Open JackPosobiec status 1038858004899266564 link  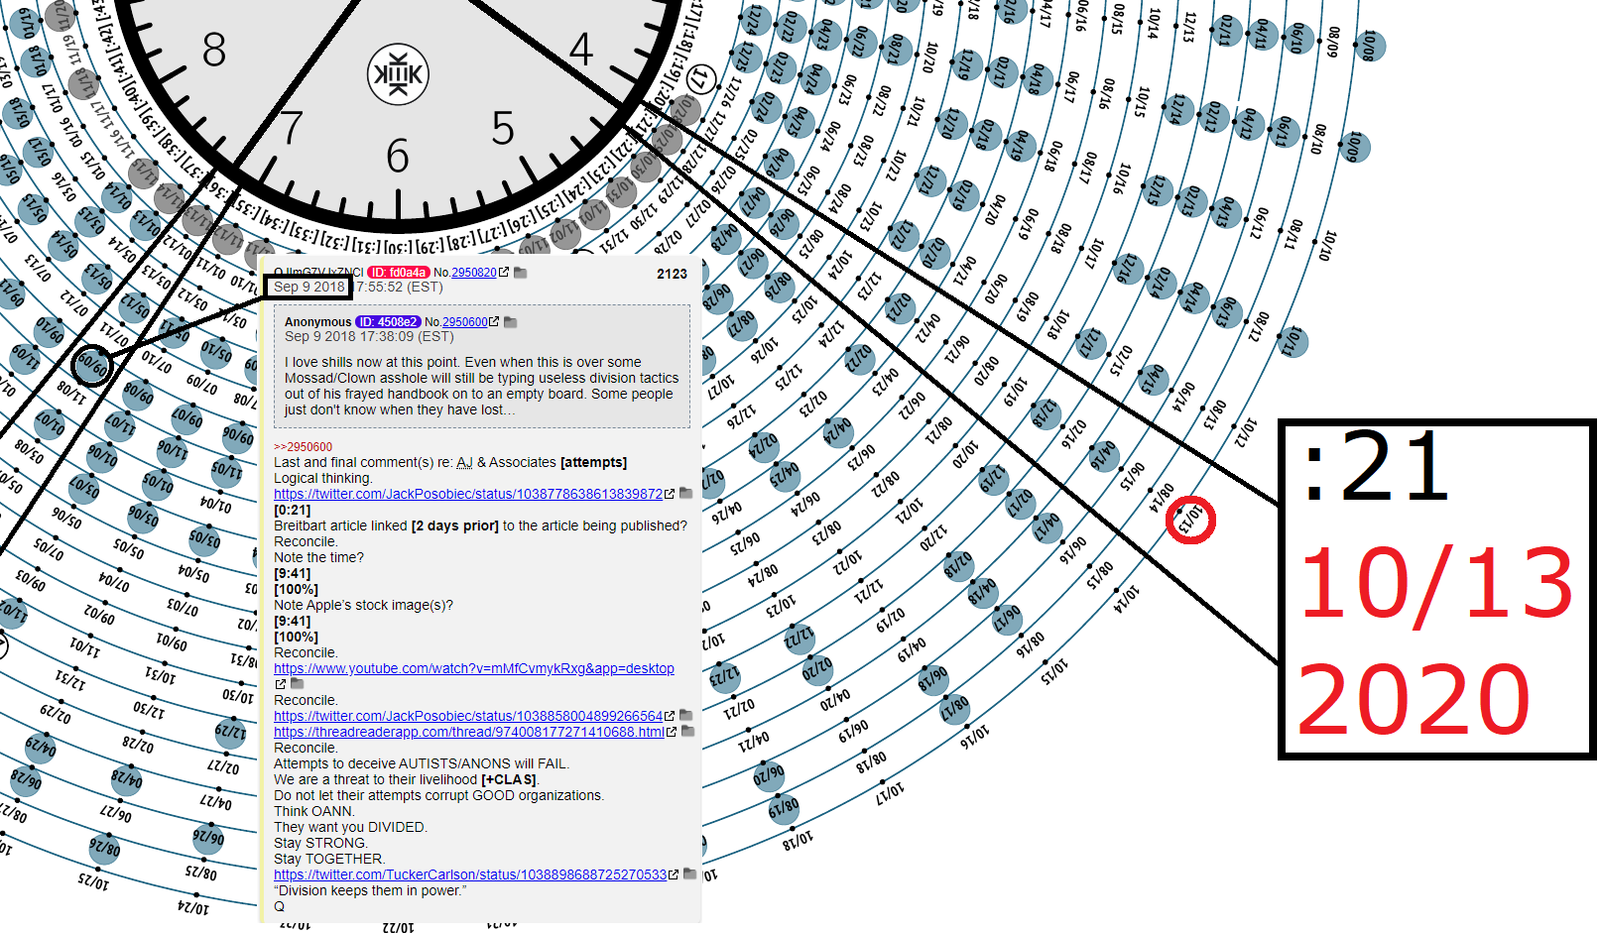pos(468,716)
